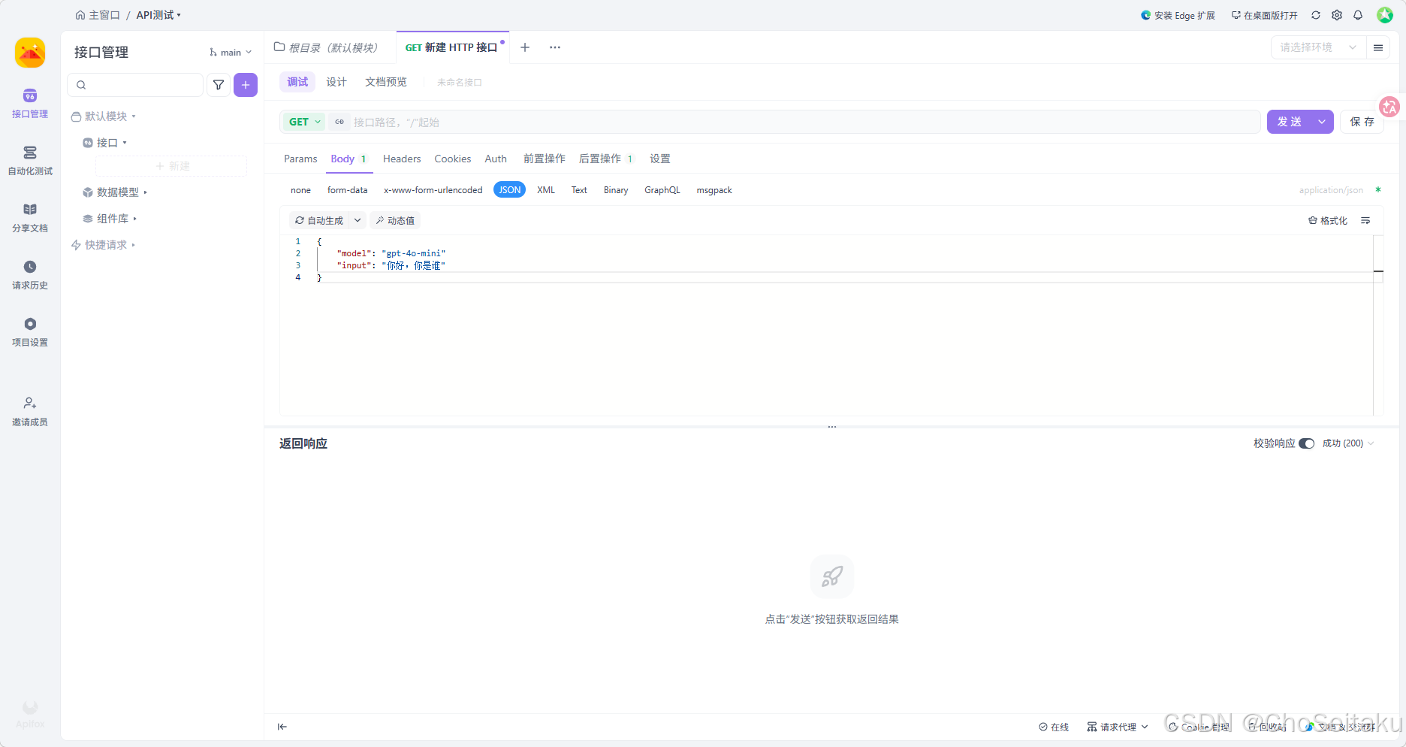Open 请求历史 in the left sidebar
The image size is (1406, 747).
pyautogui.click(x=30, y=275)
